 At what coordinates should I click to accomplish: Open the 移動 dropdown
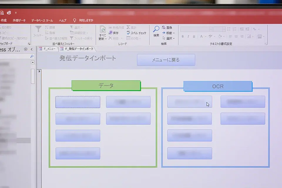[168, 33]
